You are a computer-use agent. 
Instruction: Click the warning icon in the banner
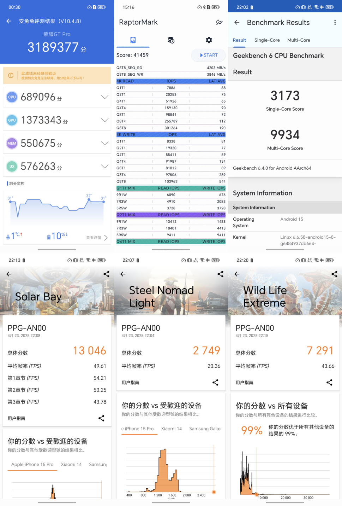(x=11, y=75)
